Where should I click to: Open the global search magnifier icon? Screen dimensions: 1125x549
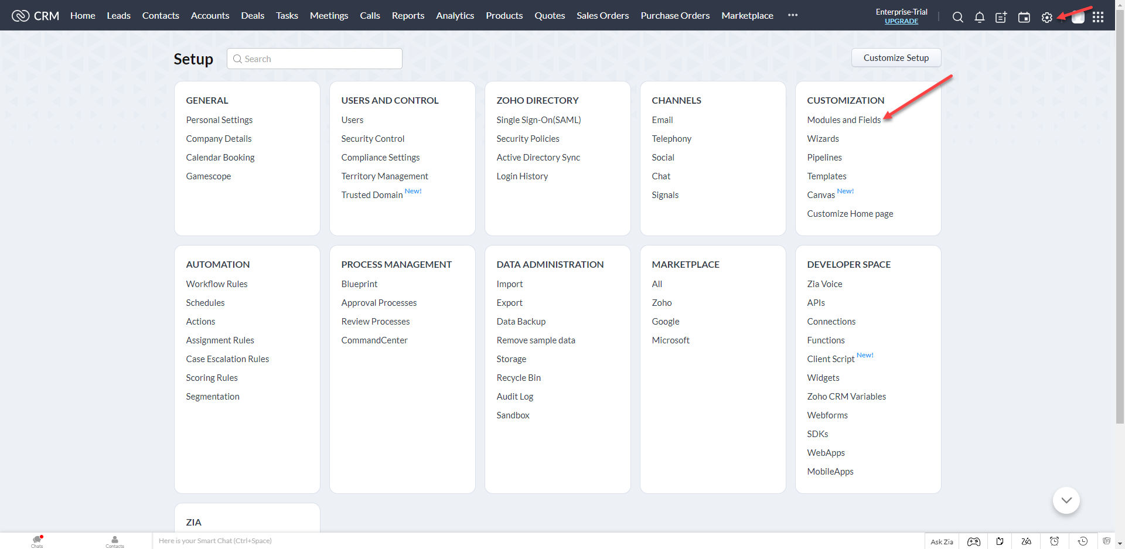click(957, 17)
